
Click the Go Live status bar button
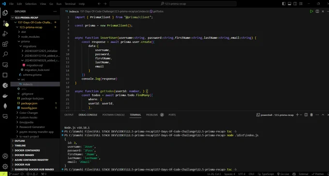[x=283, y=174]
